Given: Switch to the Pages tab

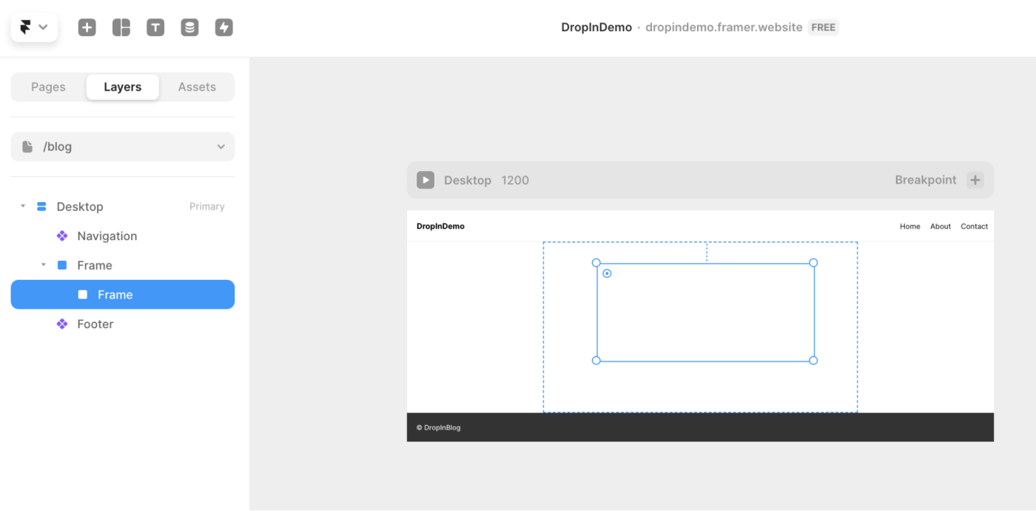Looking at the screenshot, I should tap(48, 87).
